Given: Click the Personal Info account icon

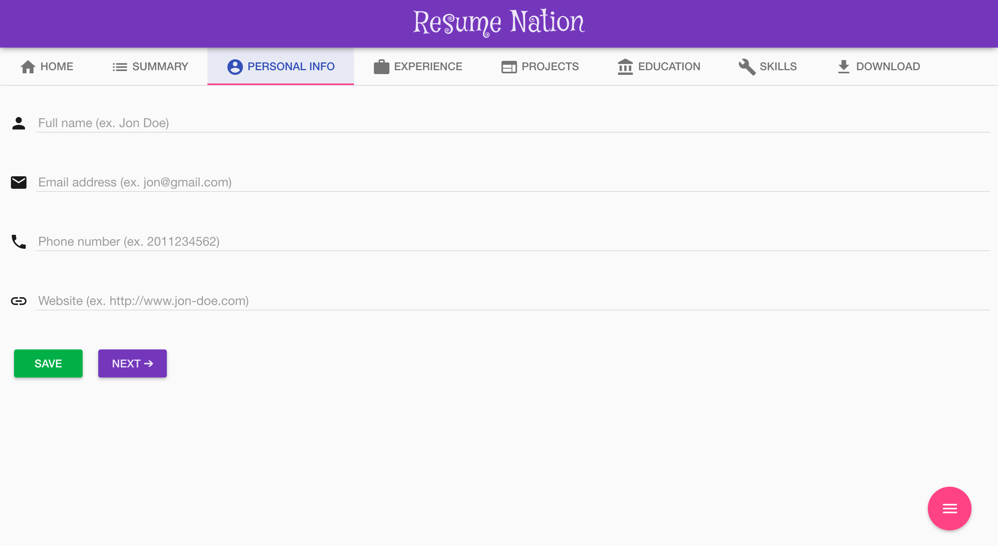Looking at the screenshot, I should (235, 67).
